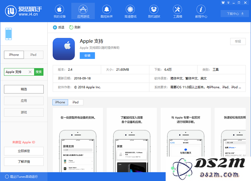This screenshot has width=251, height=181.
Task: Switch to iPhone screenshots tab
Action: pyautogui.click(x=60, y=102)
